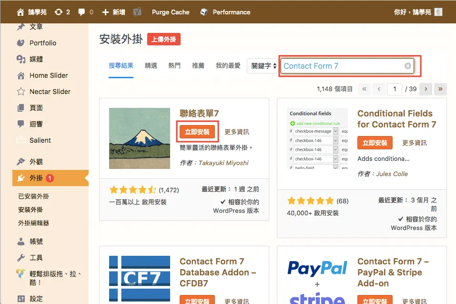Open author Takayuki Miyoshi link
Screen dimensions: 456x304
coord(223,163)
